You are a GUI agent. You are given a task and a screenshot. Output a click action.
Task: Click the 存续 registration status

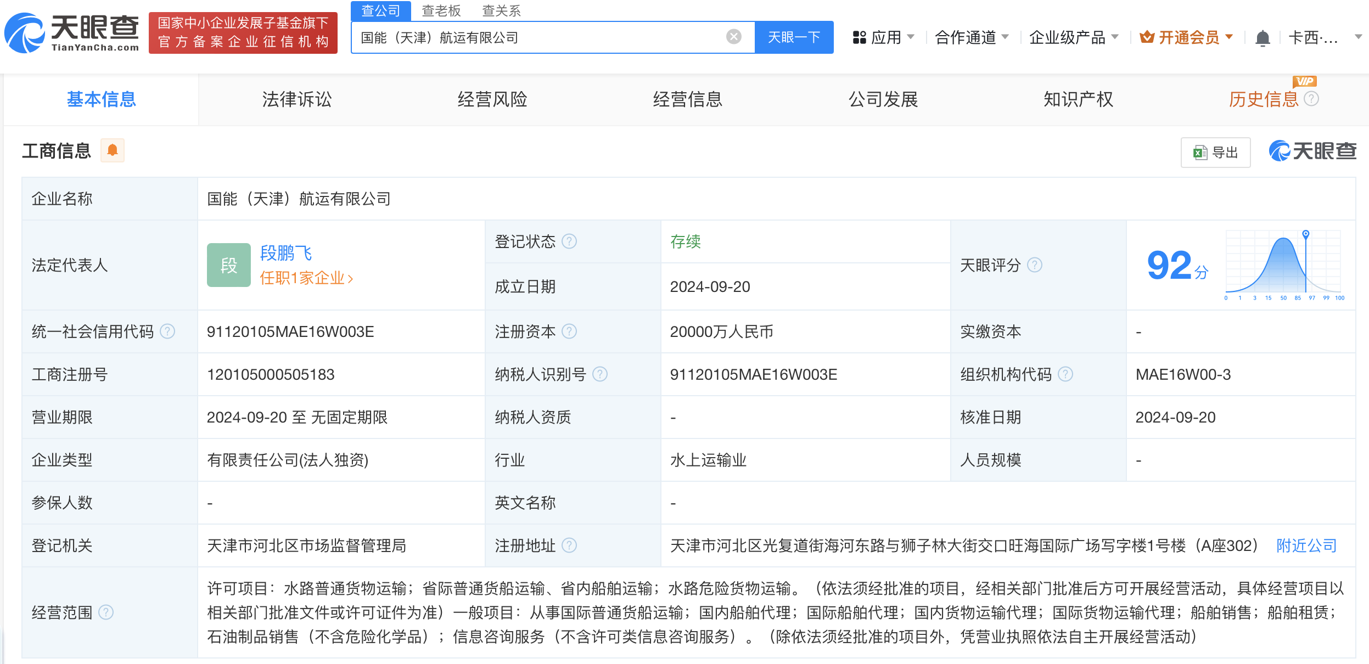pyautogui.click(x=686, y=241)
